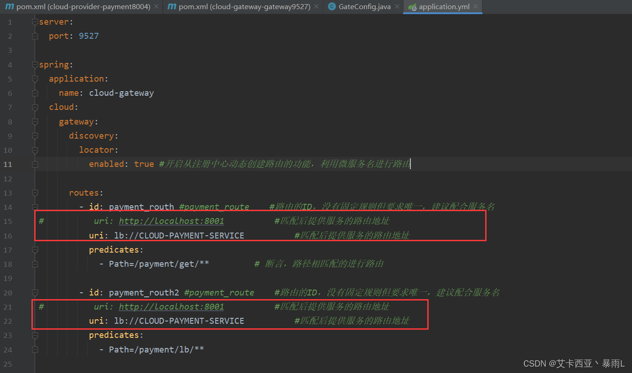Collapse the cloud: block fold marker

(x=35, y=107)
